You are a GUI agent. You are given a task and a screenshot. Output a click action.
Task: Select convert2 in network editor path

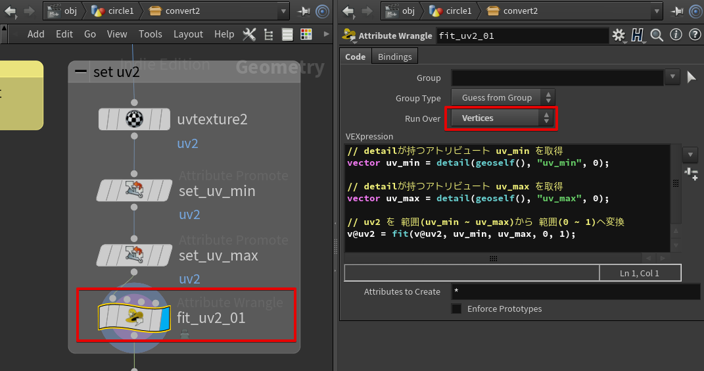[175, 11]
